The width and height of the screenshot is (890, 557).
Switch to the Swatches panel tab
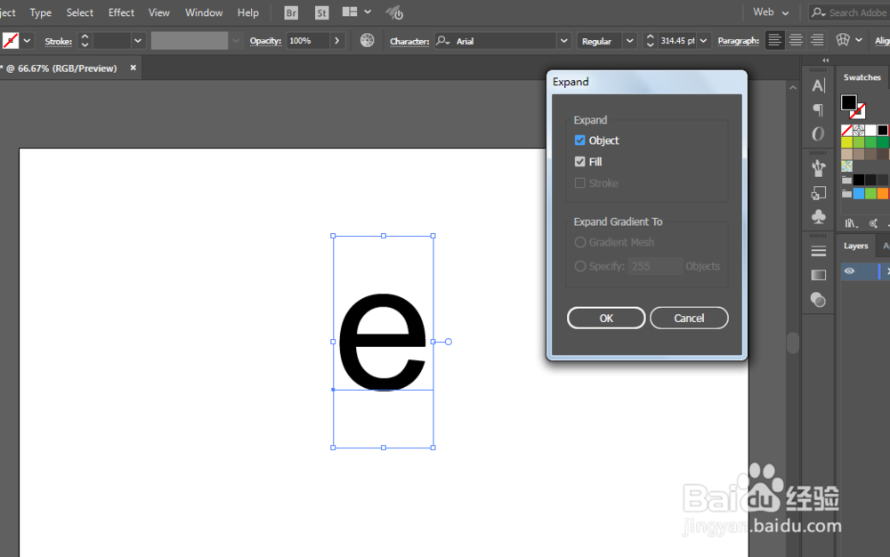click(x=862, y=77)
